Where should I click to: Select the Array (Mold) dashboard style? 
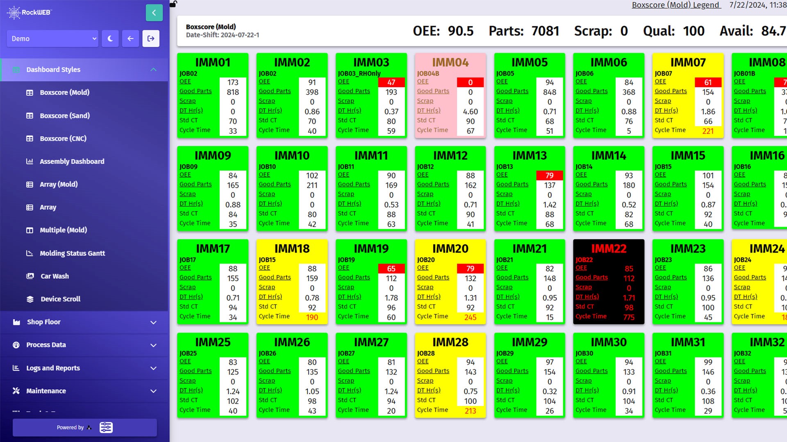58,184
